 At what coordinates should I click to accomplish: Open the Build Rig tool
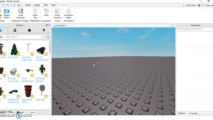pyautogui.click(x=35, y=14)
